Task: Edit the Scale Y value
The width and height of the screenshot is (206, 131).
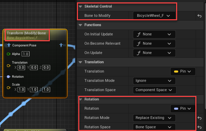Action: 34,90
